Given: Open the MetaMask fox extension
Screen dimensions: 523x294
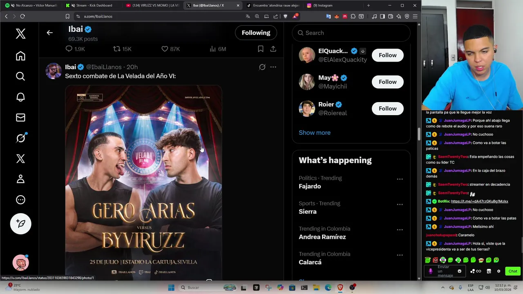Looking at the screenshot, I should [x=337, y=16].
